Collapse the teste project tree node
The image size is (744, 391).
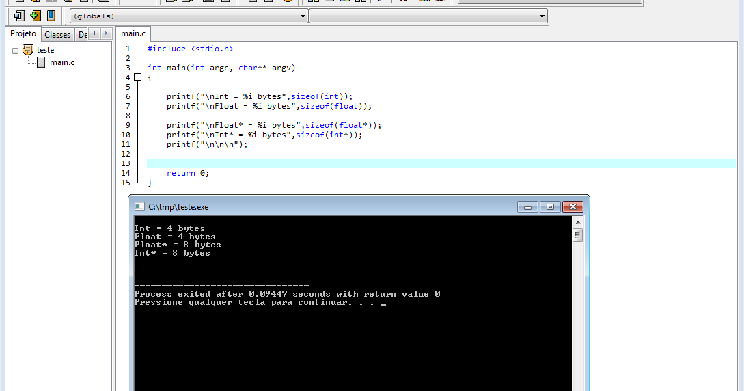pos(15,51)
